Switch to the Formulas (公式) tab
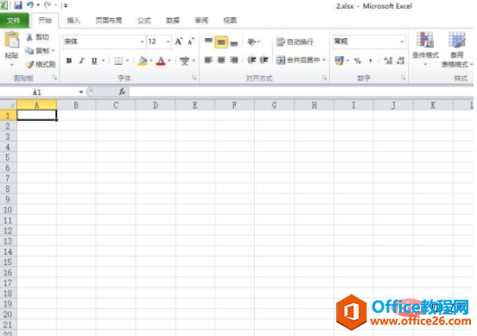 (144, 21)
